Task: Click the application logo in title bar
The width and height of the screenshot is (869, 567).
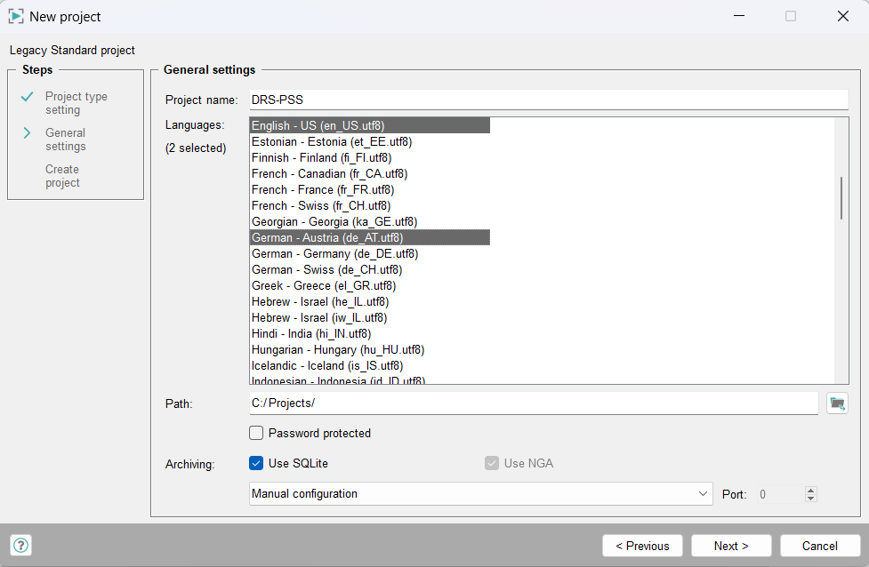Action: pyautogui.click(x=16, y=16)
